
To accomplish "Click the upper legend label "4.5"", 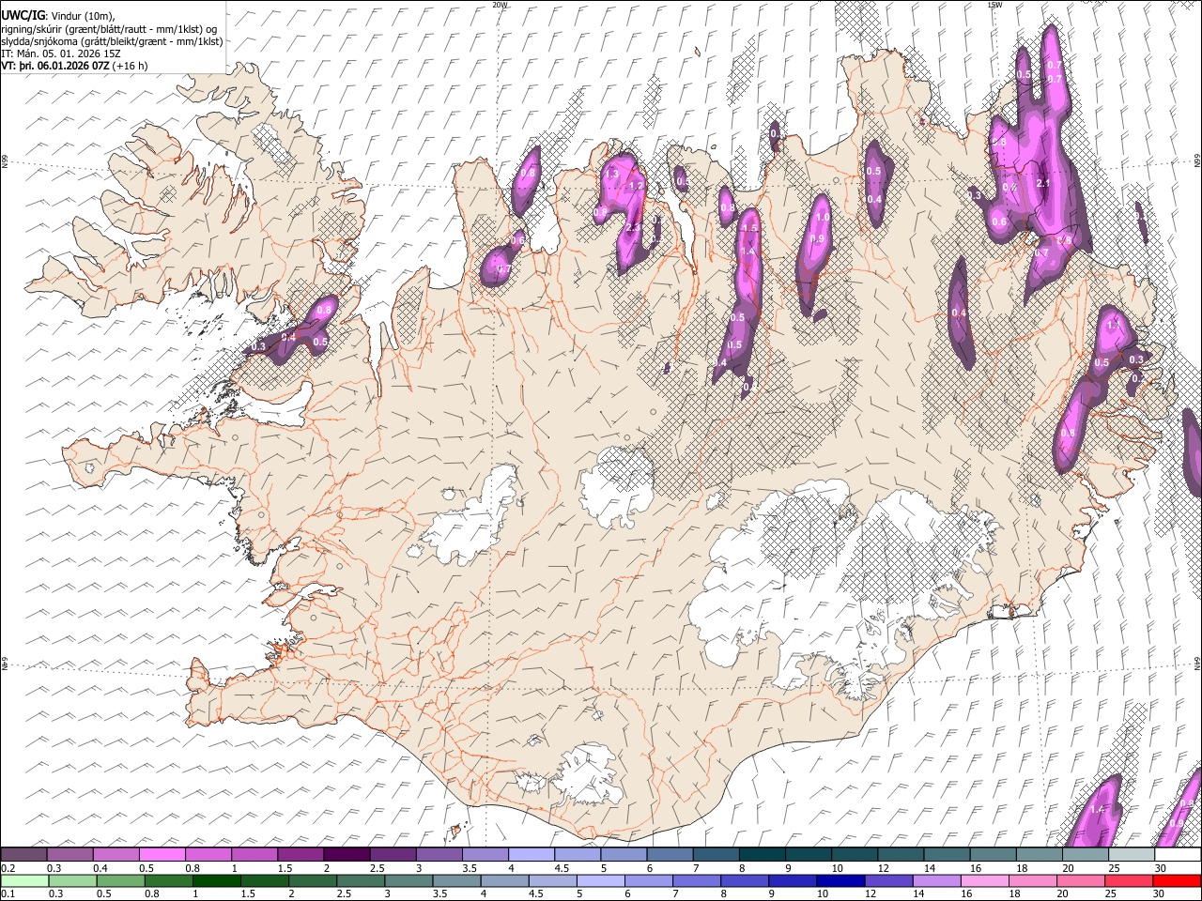I will coord(562,867).
